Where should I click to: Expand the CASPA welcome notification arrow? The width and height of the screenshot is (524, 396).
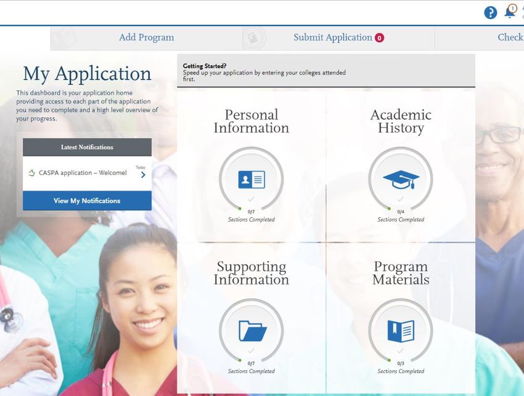(x=143, y=175)
